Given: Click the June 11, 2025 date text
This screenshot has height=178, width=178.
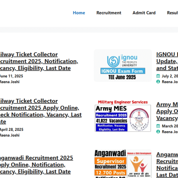Looking at the screenshot, I should point(11,76).
